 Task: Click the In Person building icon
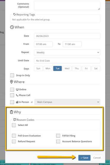click(17, 102)
